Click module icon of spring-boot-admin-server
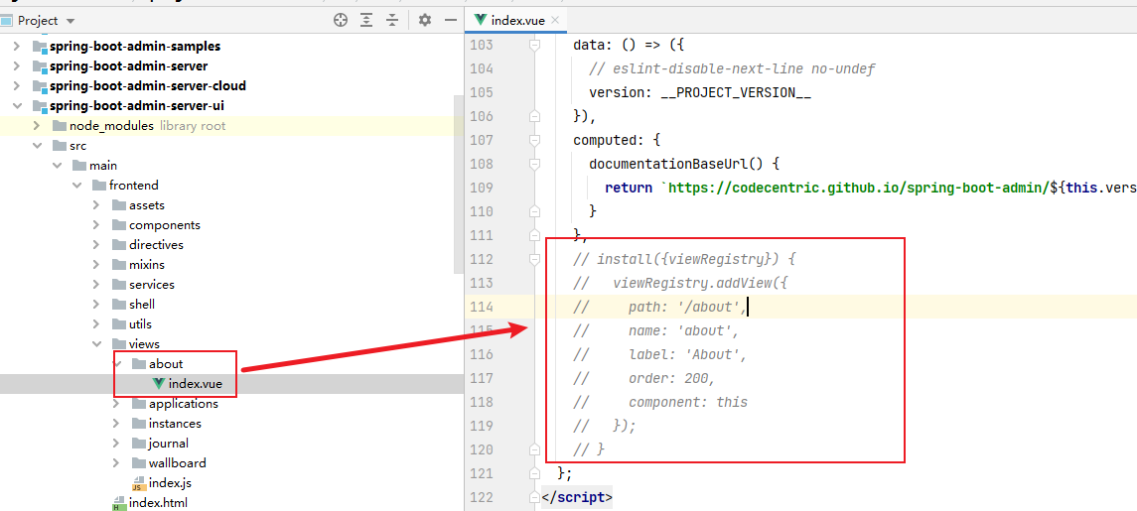Screen dimensions: 1137x511 [x=40, y=65]
